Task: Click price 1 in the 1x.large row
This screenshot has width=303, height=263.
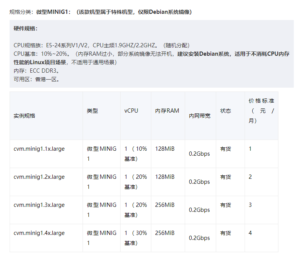Action: [250, 149]
